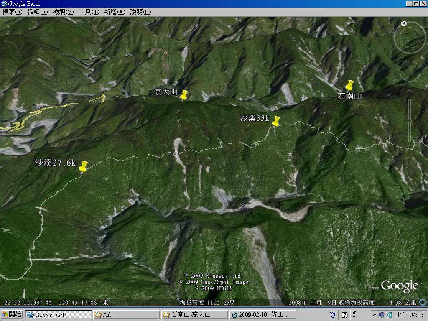Click the North 'N' compass indicator

pyautogui.click(x=404, y=24)
